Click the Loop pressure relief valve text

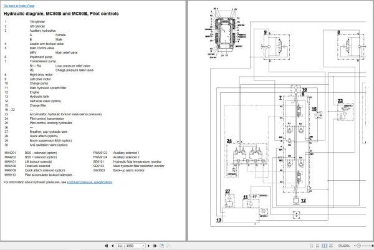73,66
